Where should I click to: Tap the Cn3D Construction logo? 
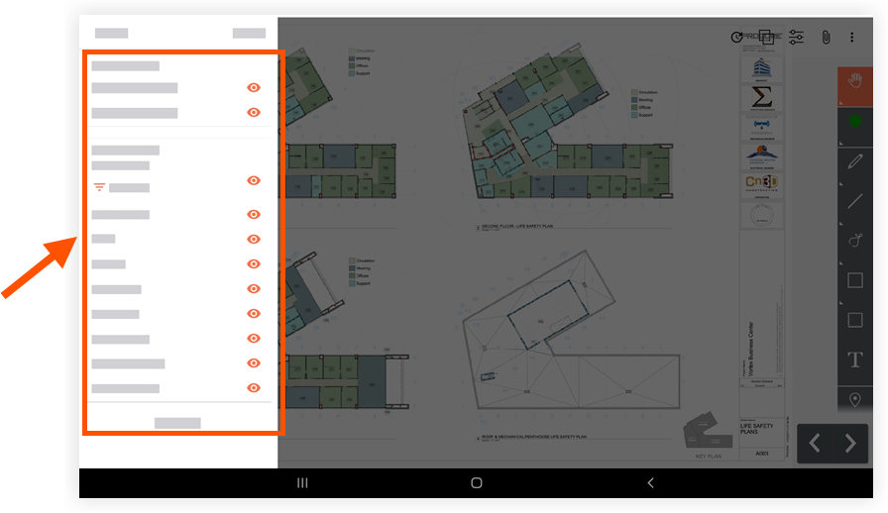point(762,183)
